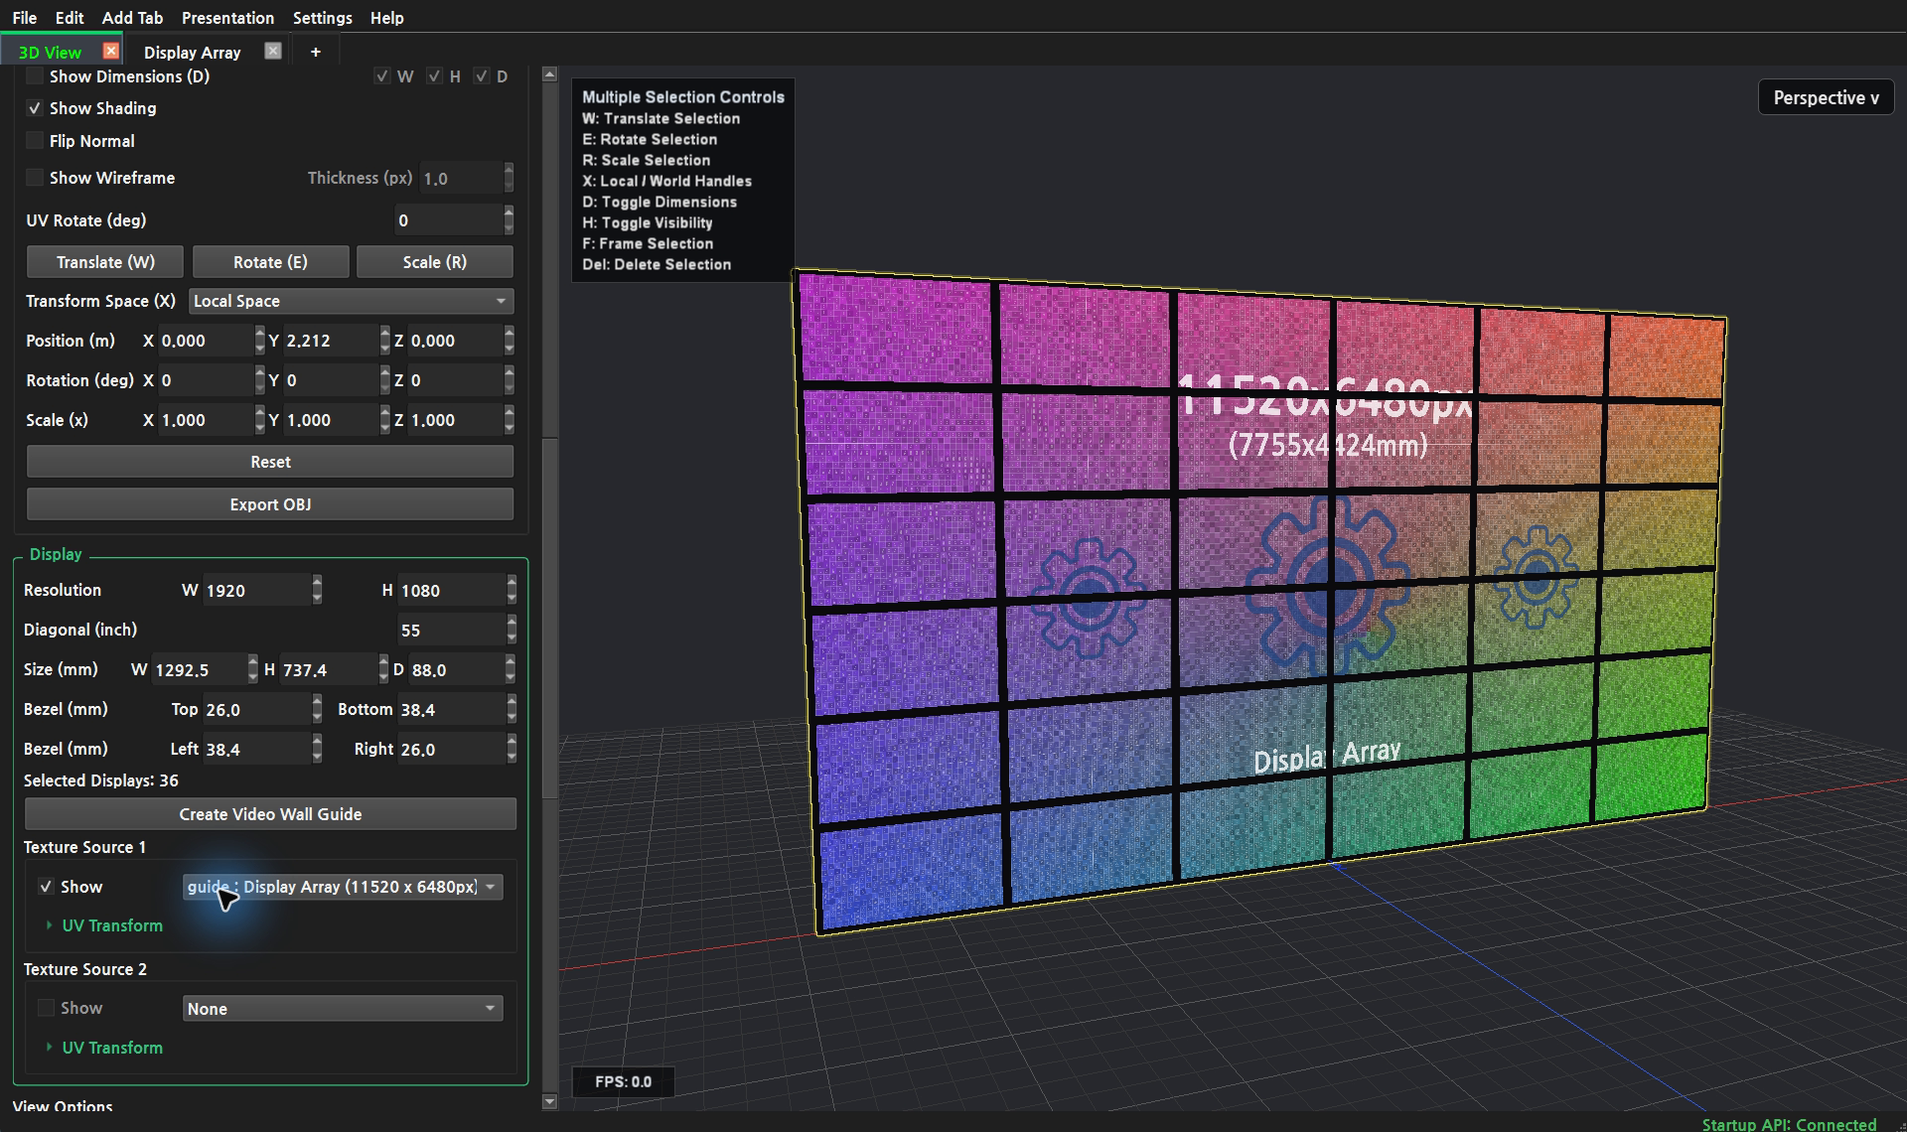Click the Startup API: Connected status text
This screenshot has width=1907, height=1132.
[x=1789, y=1124]
